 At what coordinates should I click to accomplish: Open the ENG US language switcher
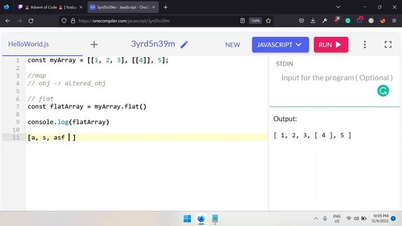coord(337,218)
